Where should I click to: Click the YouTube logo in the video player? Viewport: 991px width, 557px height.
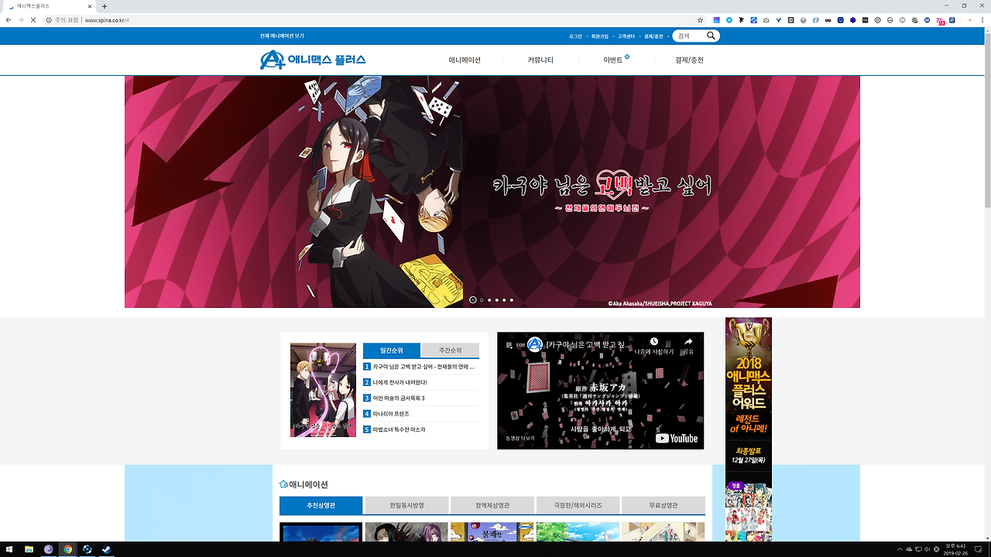click(x=677, y=438)
